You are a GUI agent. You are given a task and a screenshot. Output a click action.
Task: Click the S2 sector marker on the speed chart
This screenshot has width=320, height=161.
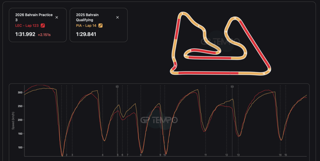click(117, 86)
